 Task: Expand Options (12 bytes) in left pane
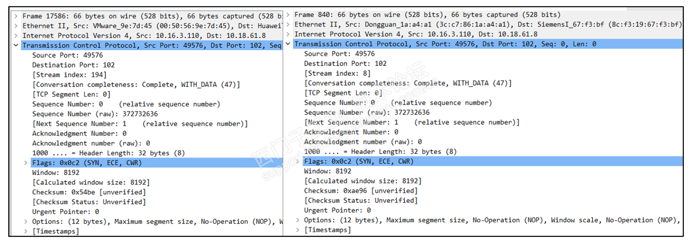click(26, 222)
